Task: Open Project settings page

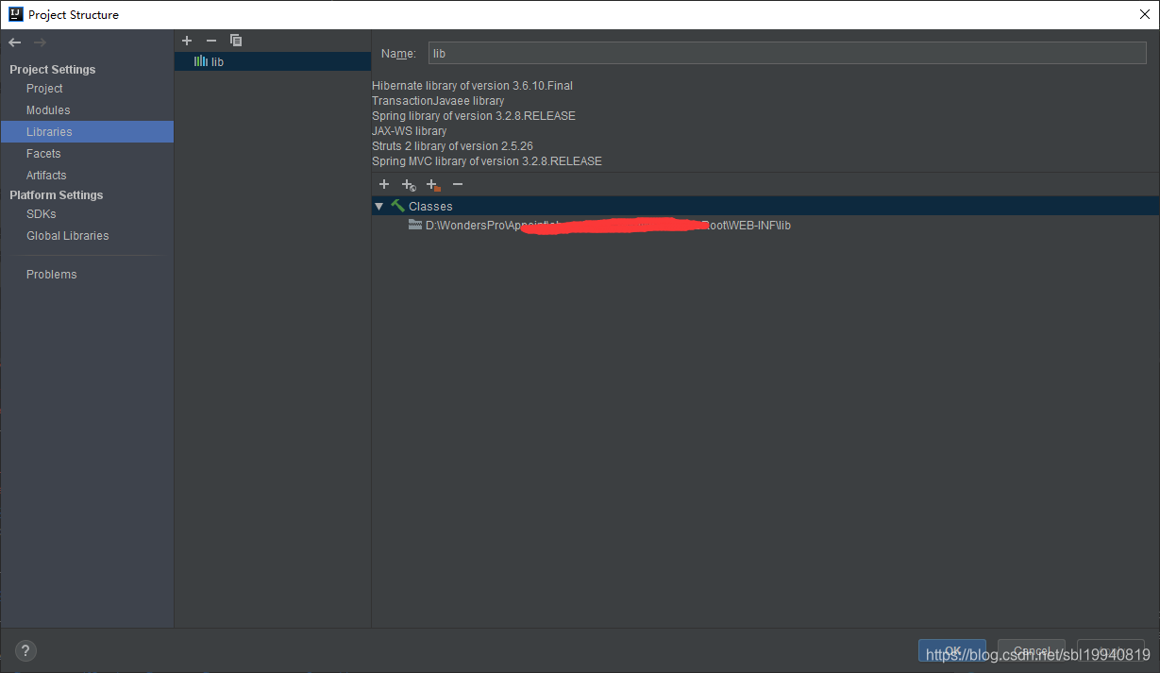Action: click(x=44, y=89)
